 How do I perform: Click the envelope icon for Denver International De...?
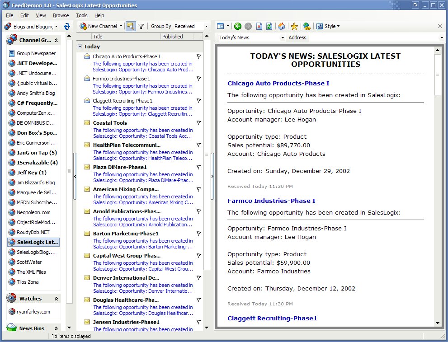click(x=87, y=278)
